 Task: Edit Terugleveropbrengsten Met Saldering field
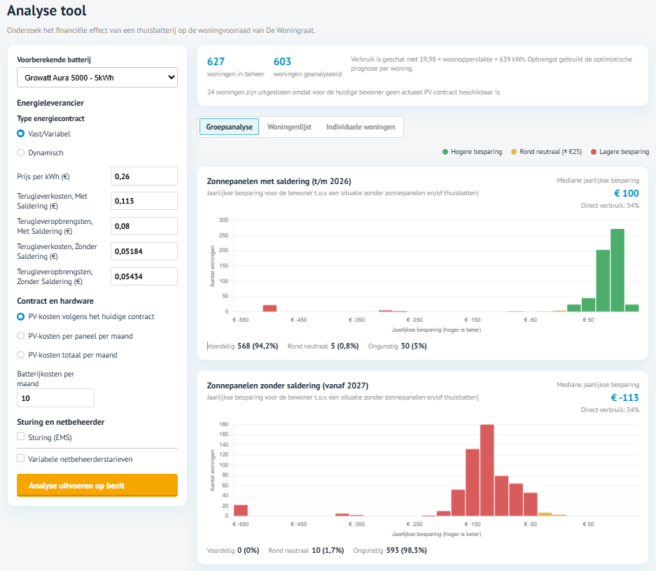point(144,226)
